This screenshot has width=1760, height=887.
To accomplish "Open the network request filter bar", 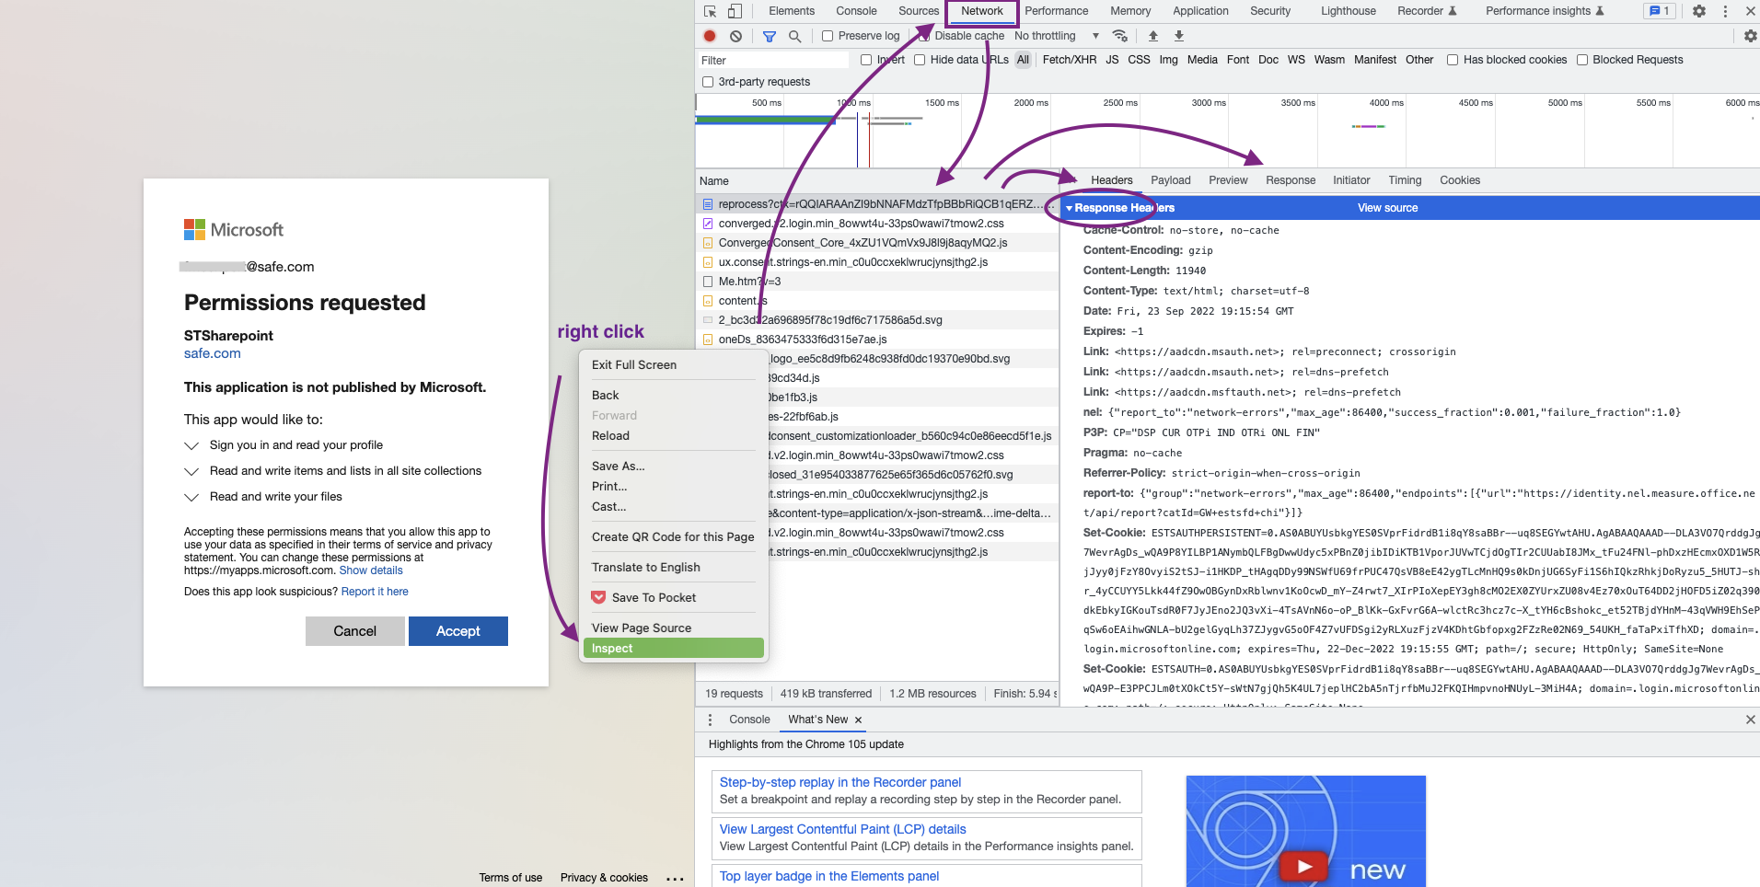I will [770, 35].
